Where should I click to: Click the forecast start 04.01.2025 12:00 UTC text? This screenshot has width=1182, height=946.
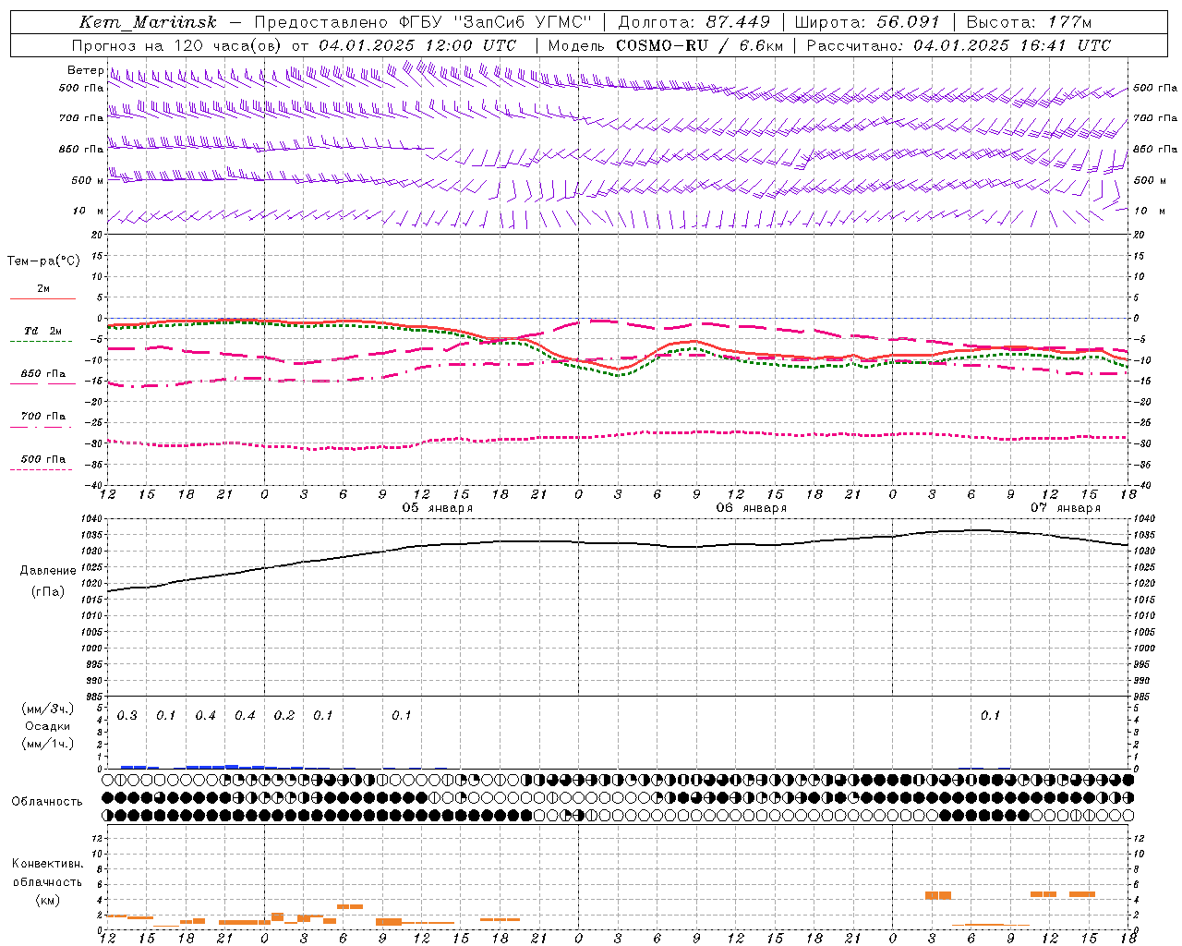click(x=417, y=45)
